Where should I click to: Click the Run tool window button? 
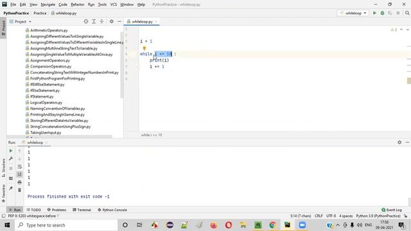15,210
